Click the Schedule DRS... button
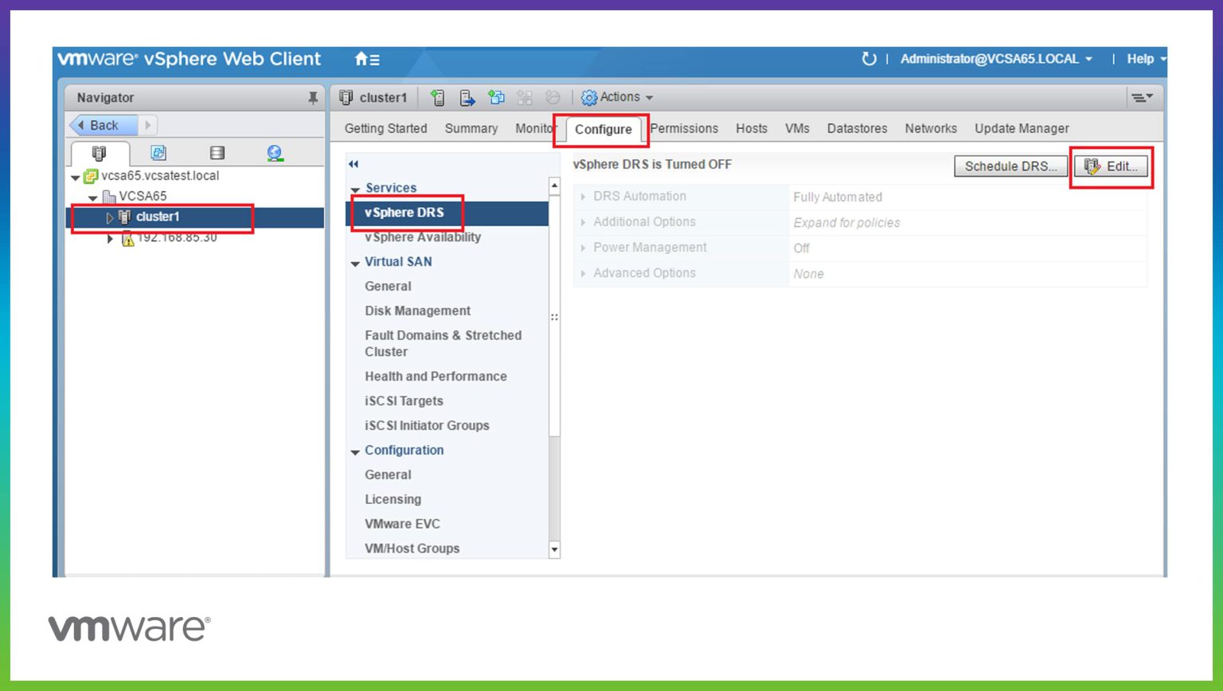The width and height of the screenshot is (1223, 691). pos(1011,166)
